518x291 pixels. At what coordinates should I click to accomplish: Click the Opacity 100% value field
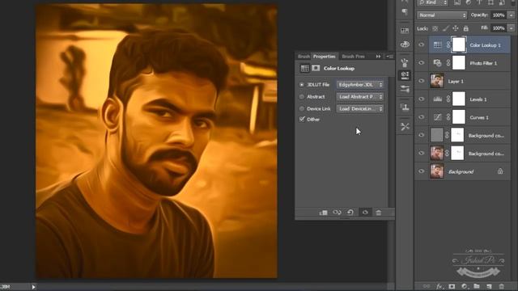click(499, 15)
